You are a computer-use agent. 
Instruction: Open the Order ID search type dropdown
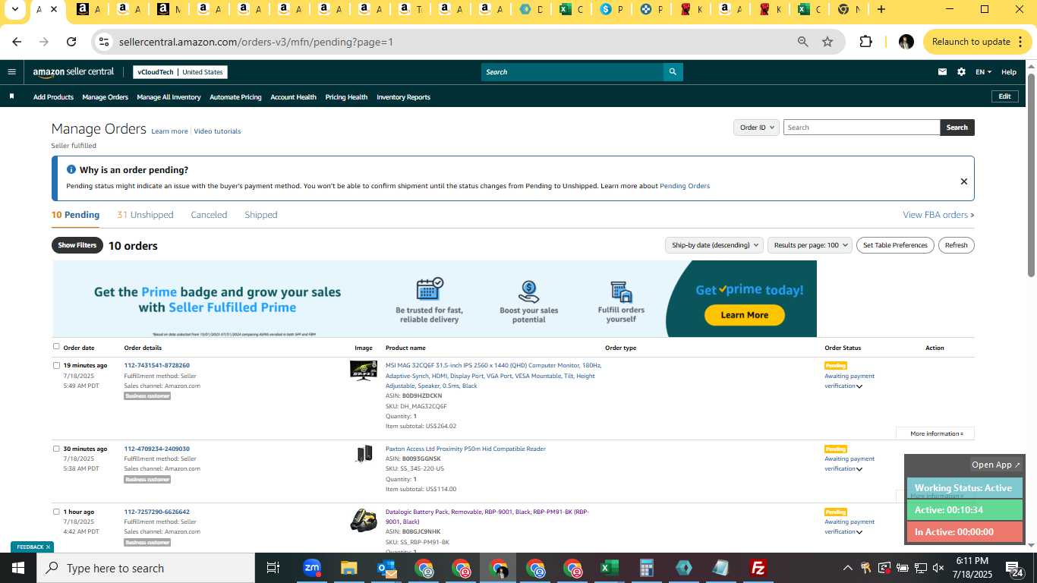click(x=756, y=128)
